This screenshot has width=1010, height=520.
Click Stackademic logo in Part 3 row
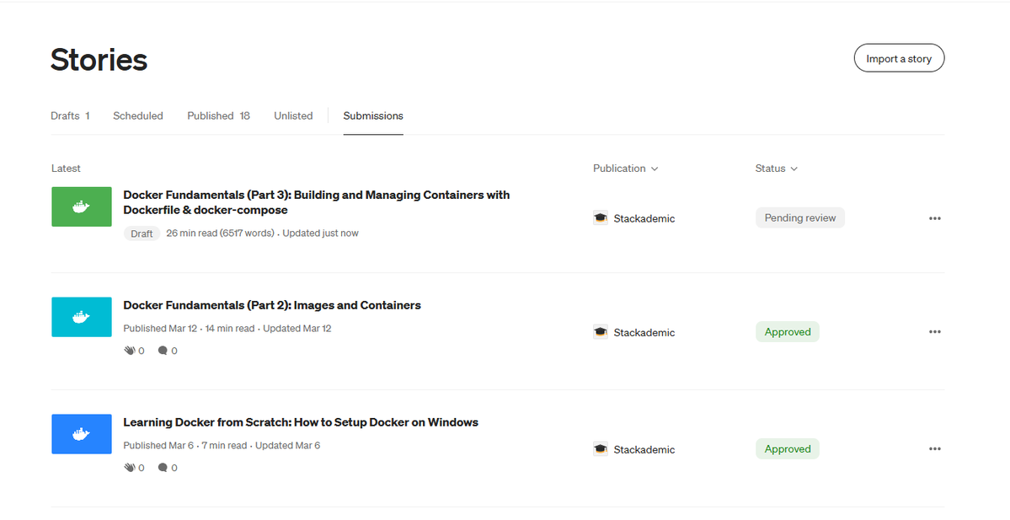click(601, 218)
